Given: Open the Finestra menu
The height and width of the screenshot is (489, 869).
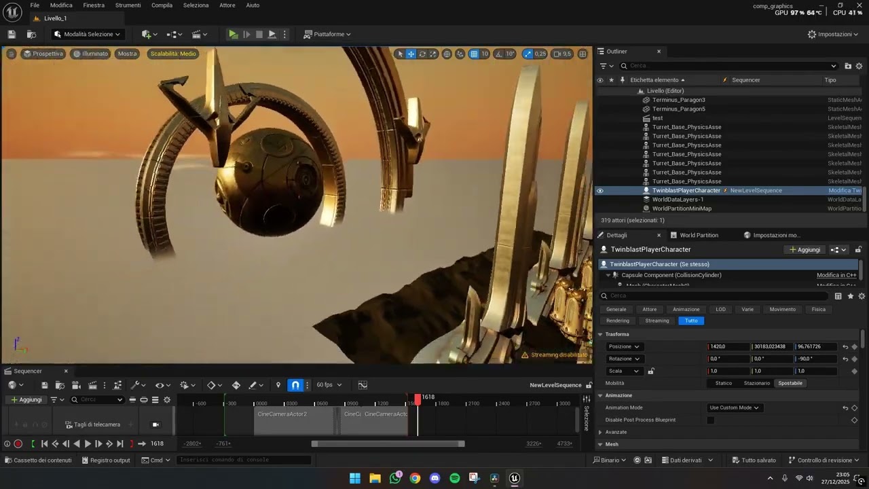Looking at the screenshot, I should (x=94, y=5).
